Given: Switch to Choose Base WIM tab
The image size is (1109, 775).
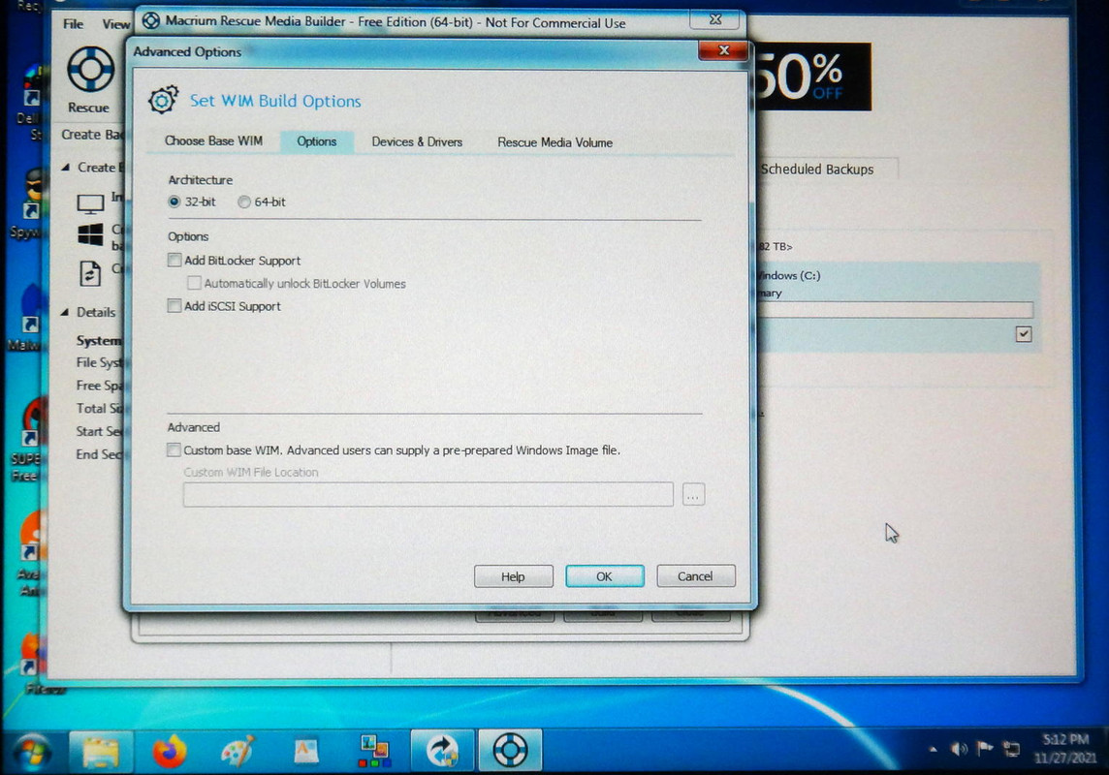Looking at the screenshot, I should coord(213,140).
